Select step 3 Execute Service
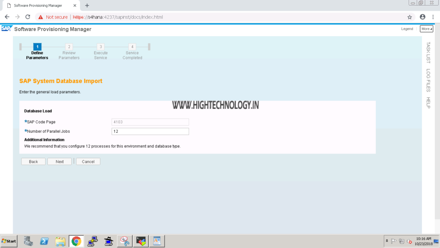 pos(101,51)
